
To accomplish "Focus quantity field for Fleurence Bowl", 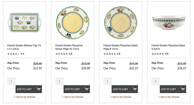I will pyautogui.click(x=155, y=81).
